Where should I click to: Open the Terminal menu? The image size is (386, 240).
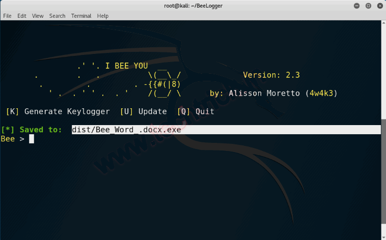point(81,16)
